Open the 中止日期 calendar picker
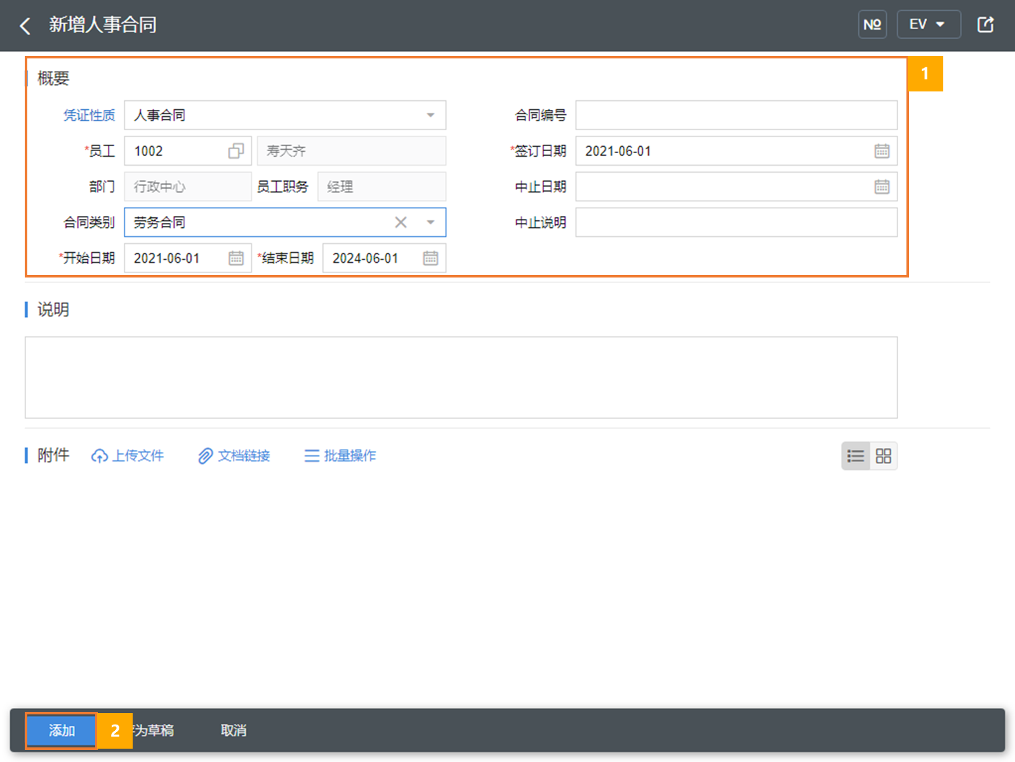 point(882,187)
